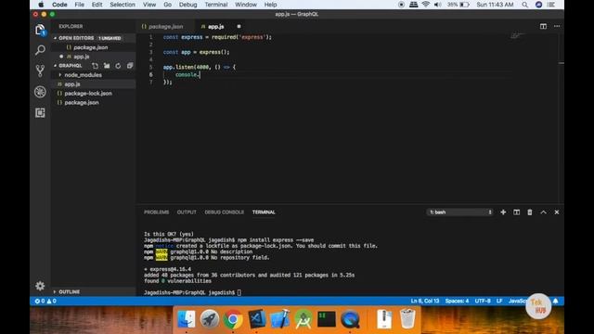Click the errors and warnings count in the status bar
This screenshot has height=334, width=594.
(x=45, y=301)
